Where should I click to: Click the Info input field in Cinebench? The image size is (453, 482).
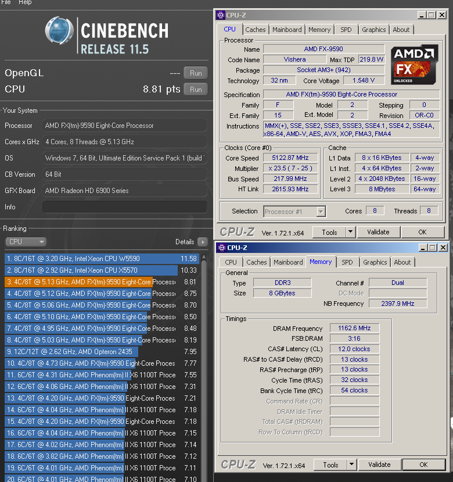(125, 207)
